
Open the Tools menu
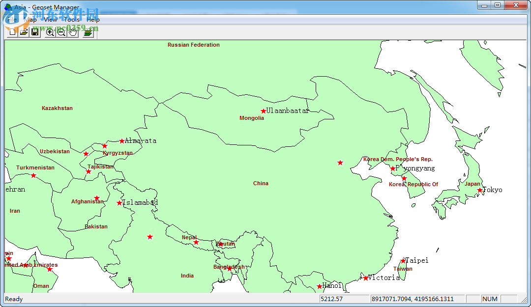[71, 19]
